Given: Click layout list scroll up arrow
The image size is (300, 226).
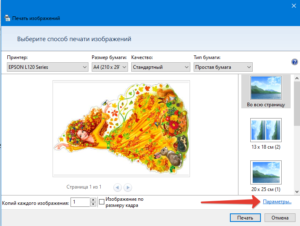Looking at the screenshot, I should pyautogui.click(x=297, y=78).
